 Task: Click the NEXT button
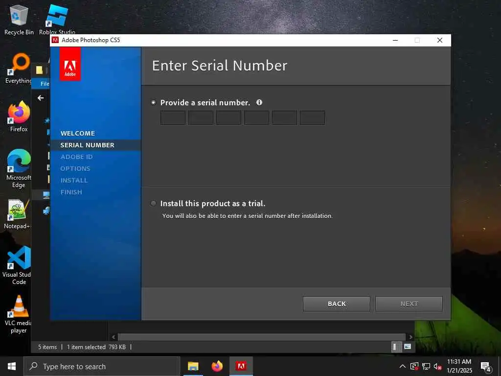click(409, 304)
